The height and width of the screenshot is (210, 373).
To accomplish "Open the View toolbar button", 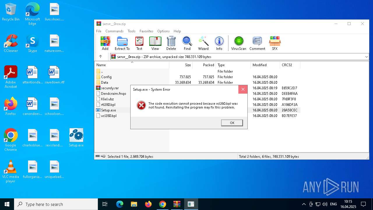I will click(x=155, y=43).
